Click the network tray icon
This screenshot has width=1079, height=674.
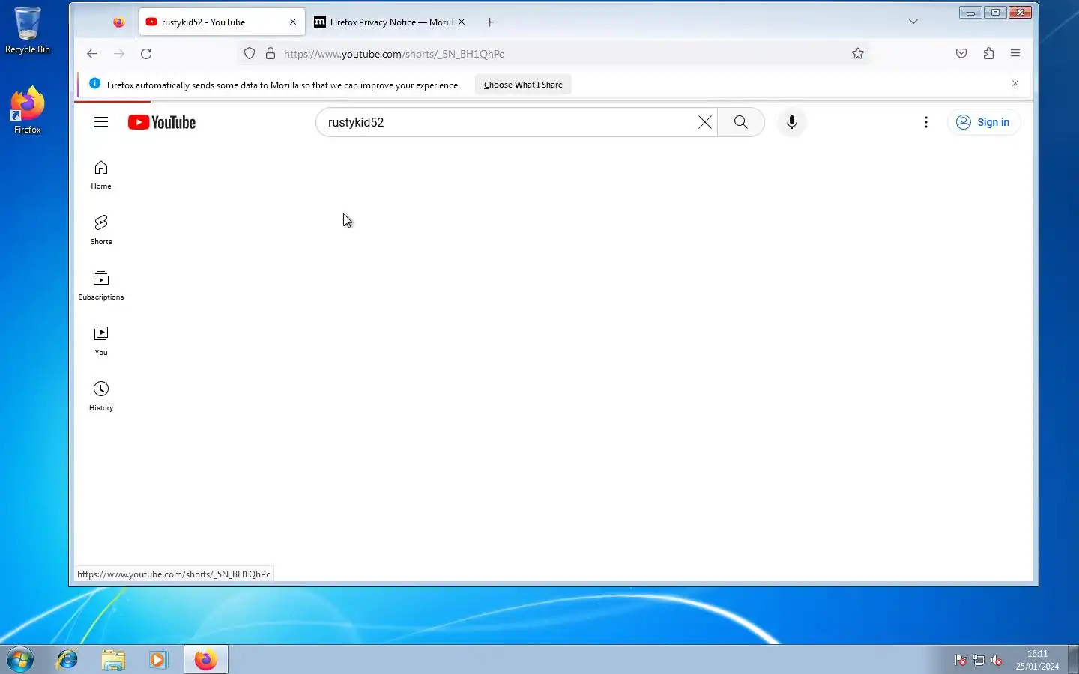[979, 660]
